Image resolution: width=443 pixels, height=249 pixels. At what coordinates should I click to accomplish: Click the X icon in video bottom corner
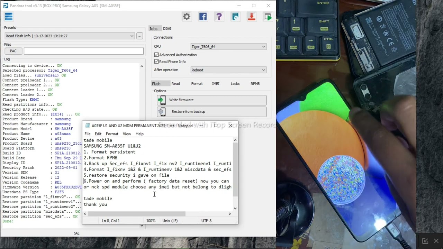coord(436,241)
